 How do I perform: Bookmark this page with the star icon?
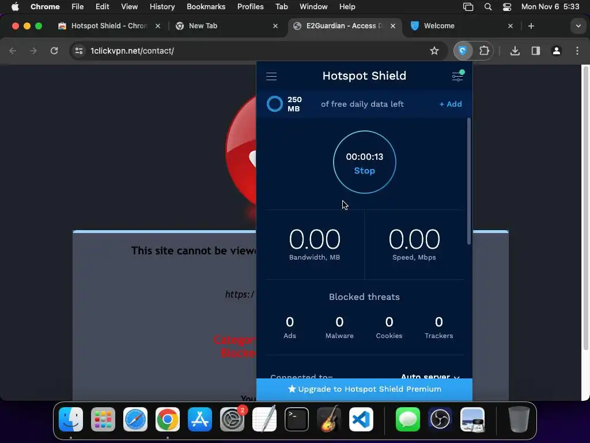434,51
